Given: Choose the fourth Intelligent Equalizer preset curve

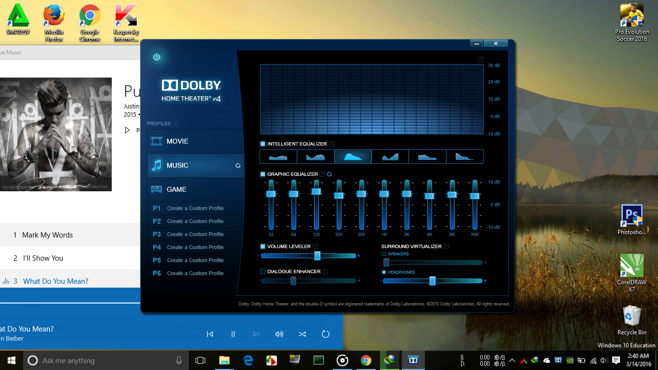Looking at the screenshot, I should point(390,157).
